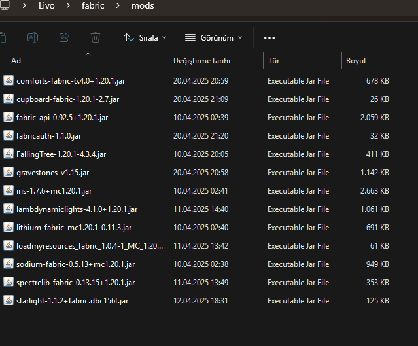418x346 pixels.
Task: Click jar icon of gravestones file
Action: [9, 172]
